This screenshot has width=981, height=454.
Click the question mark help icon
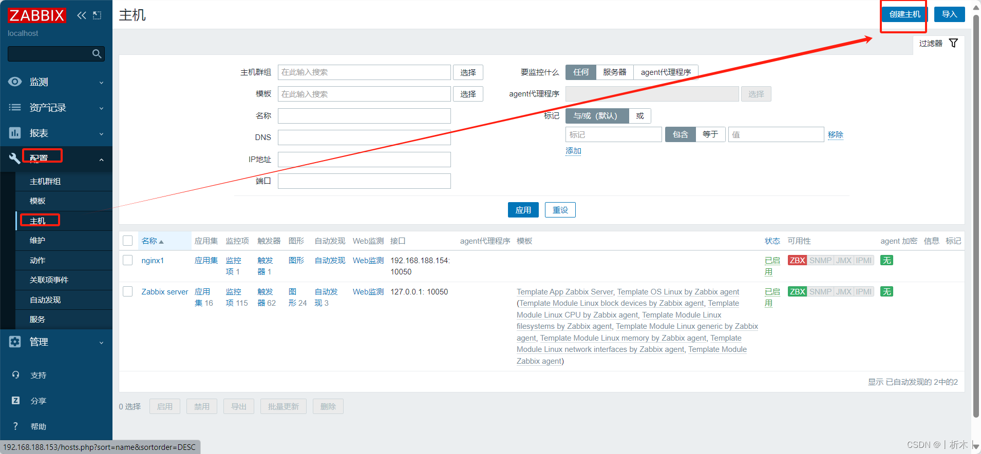[15, 426]
